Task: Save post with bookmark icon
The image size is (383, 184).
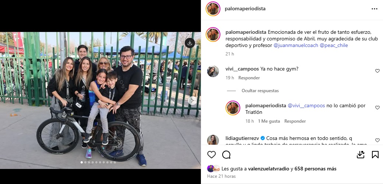Action: [x=375, y=155]
